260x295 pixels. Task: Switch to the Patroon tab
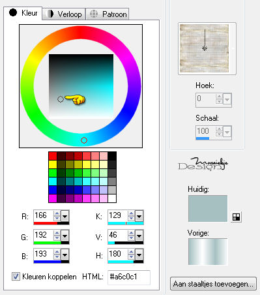[x=108, y=14]
